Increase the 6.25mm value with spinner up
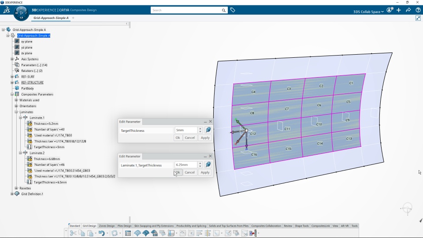423x238 pixels. click(x=200, y=163)
